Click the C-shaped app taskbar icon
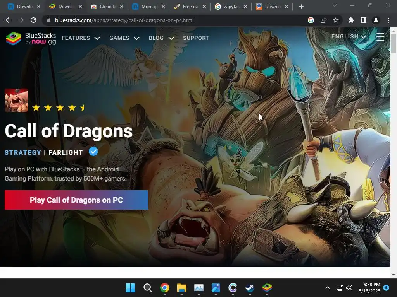This screenshot has width=397, height=297. tap(233, 288)
